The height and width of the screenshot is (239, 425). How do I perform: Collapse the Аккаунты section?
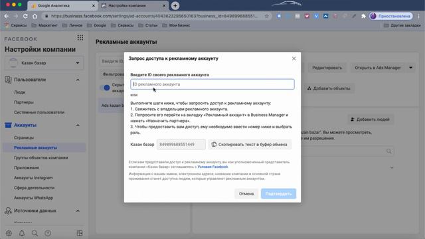78,125
